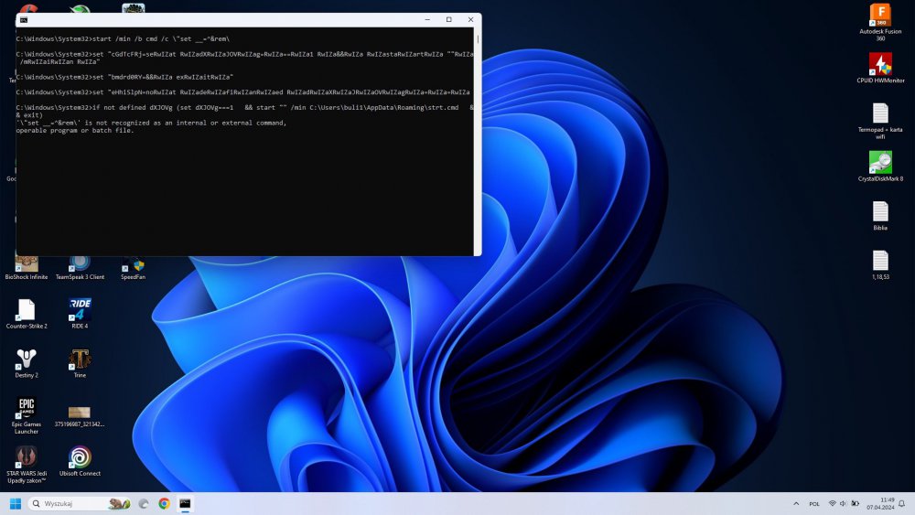The width and height of the screenshot is (915, 515).
Task: Click the Trine game shortcut
Action: point(80,359)
